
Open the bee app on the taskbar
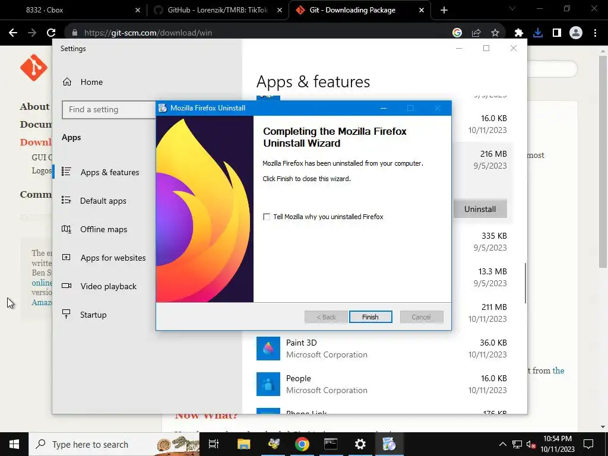click(273, 444)
